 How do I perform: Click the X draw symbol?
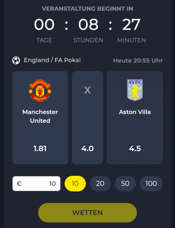[87, 90]
